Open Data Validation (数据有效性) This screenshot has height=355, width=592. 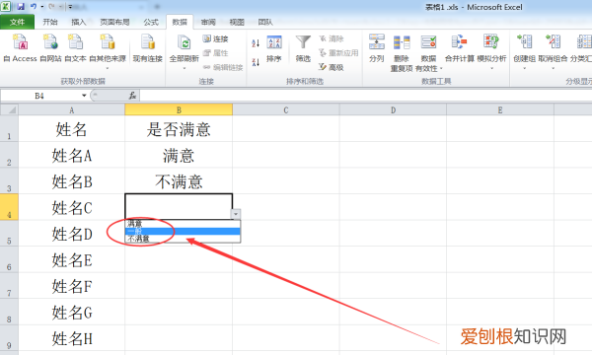click(428, 53)
